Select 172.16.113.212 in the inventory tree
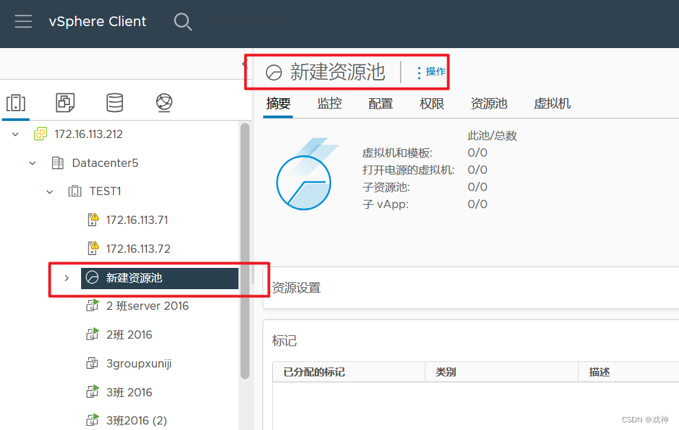Screen dimensions: 679x430 point(89,134)
